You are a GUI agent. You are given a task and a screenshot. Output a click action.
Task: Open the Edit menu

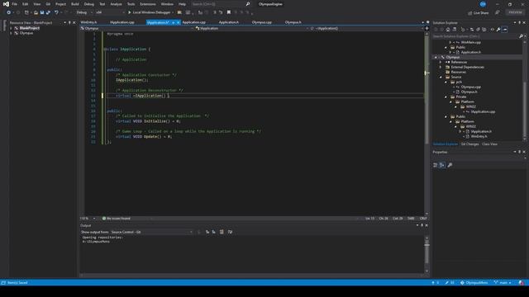pos(26,4)
